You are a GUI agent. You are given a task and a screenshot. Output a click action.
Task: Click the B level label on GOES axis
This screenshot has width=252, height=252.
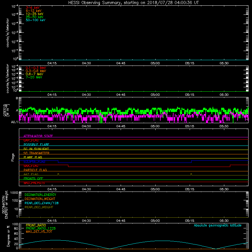point(17,98)
